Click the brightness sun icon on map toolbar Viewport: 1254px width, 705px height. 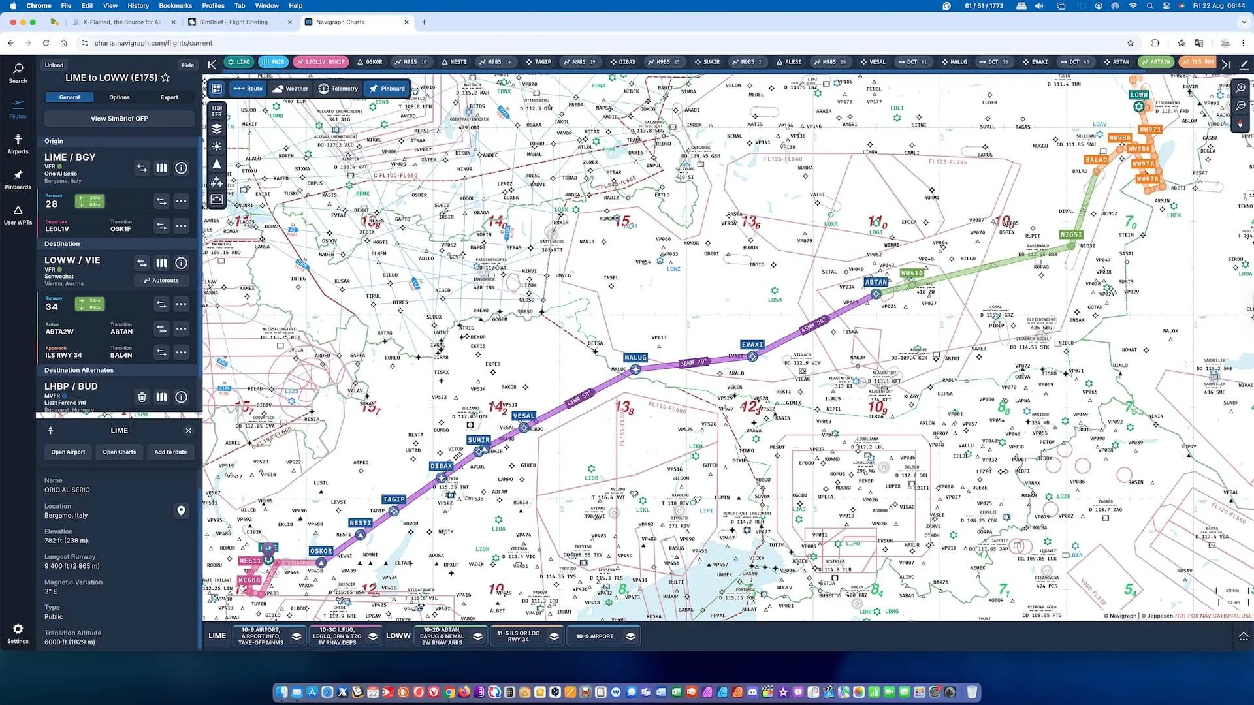coord(217,147)
